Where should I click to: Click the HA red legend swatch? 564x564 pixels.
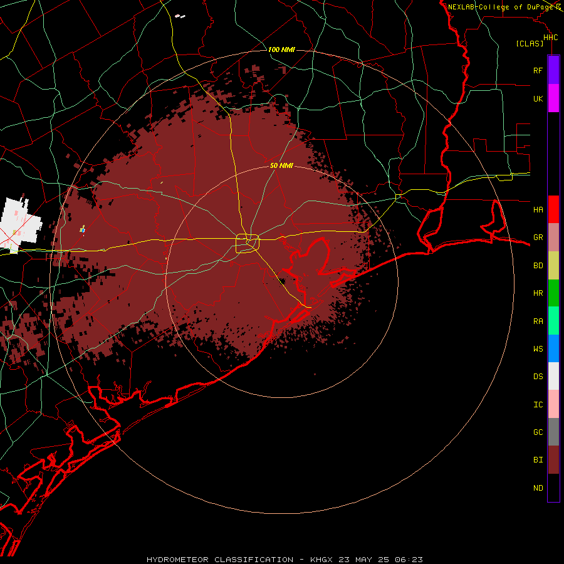point(553,209)
